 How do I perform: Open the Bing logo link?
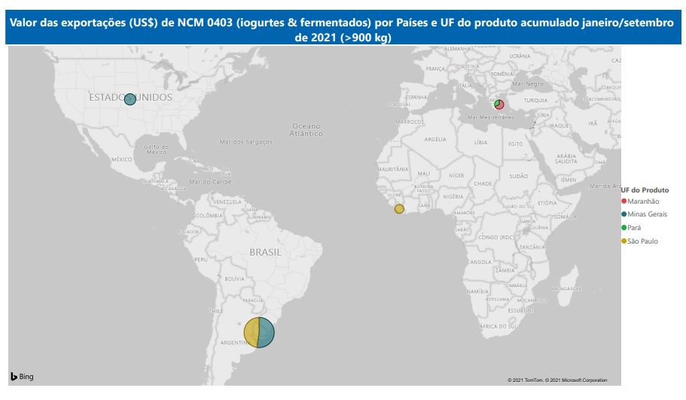(22, 377)
